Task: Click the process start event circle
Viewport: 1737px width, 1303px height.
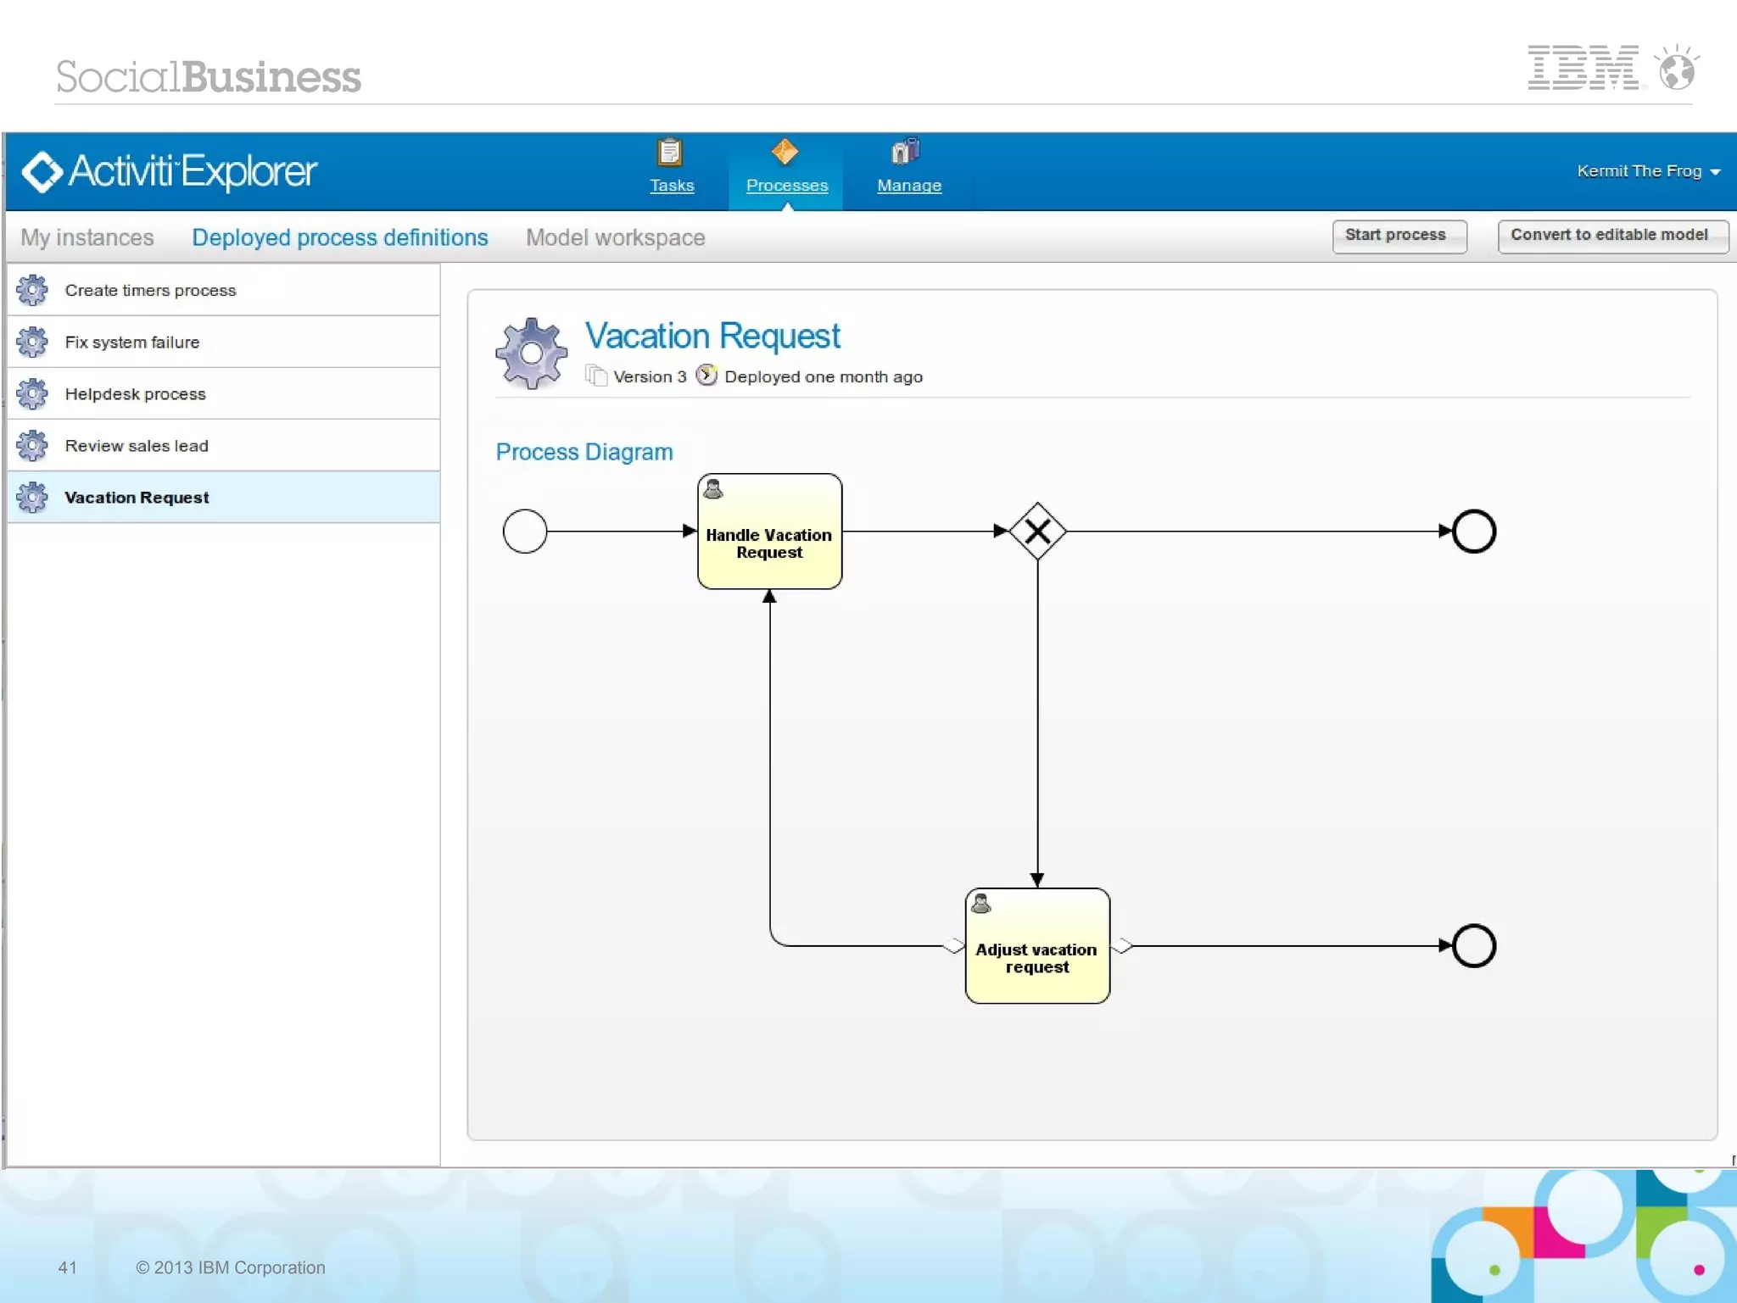Action: (x=525, y=532)
